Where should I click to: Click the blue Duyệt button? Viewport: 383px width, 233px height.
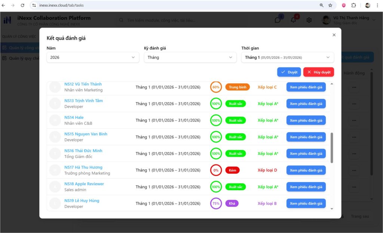(289, 72)
